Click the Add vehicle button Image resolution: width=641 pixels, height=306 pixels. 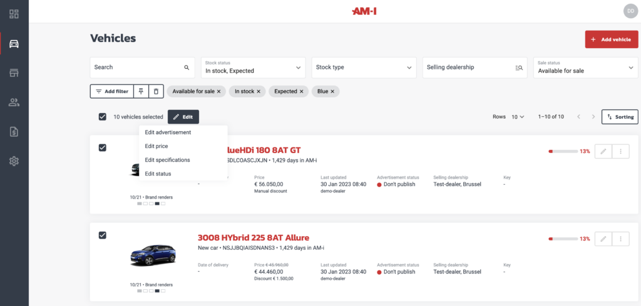tap(611, 39)
